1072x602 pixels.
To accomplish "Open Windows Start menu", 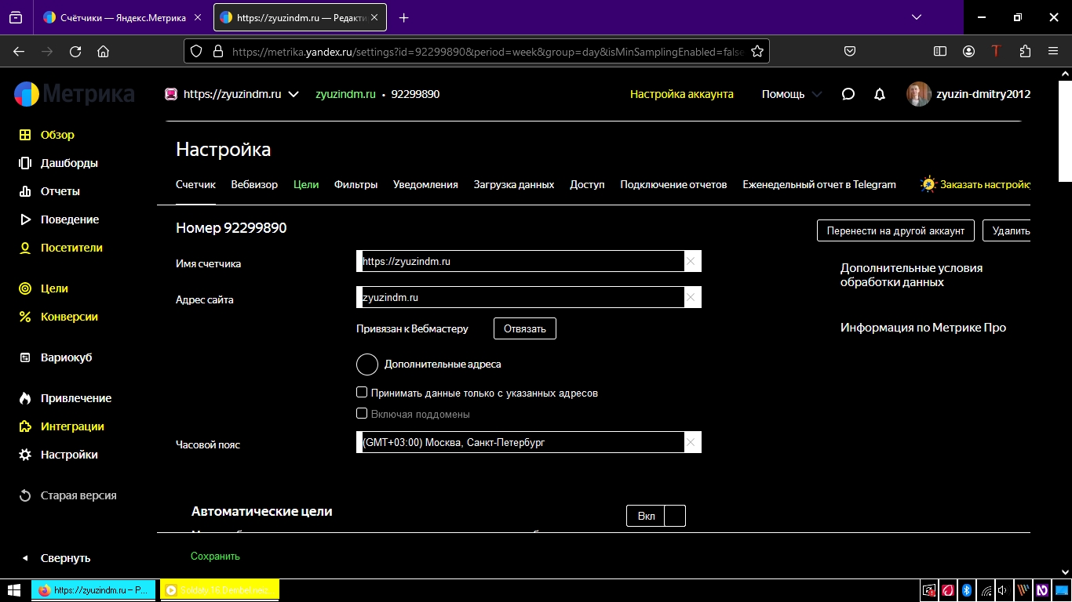I will point(14,590).
